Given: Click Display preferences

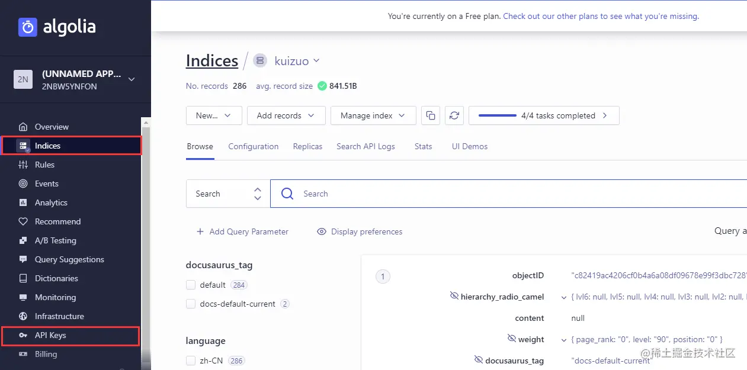Looking at the screenshot, I should tap(360, 231).
